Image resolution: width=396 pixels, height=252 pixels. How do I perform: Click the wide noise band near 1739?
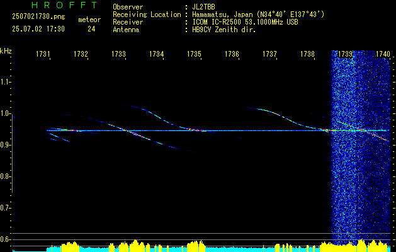click(x=361, y=147)
